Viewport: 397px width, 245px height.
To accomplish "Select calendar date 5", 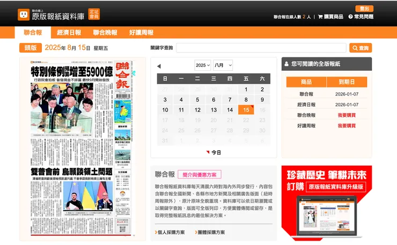I will [197, 100].
